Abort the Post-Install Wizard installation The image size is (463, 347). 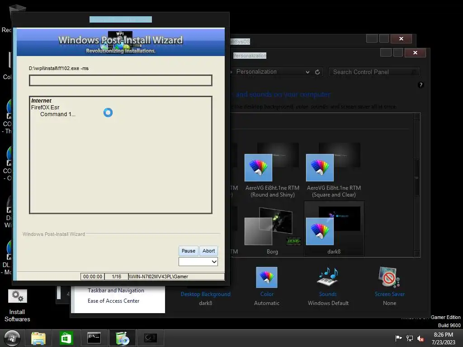coord(208,251)
